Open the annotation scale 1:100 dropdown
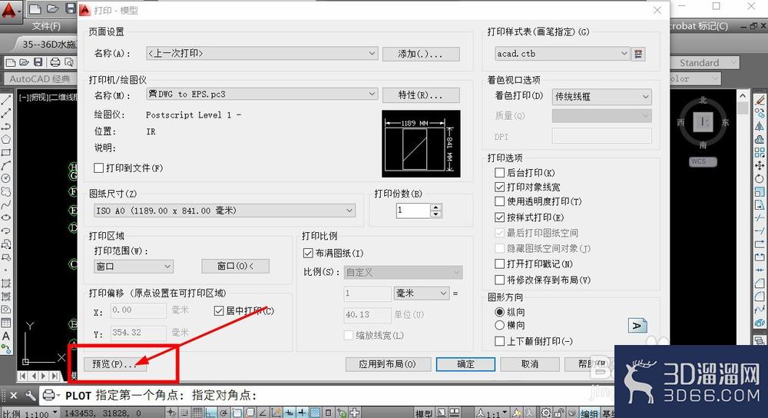 tap(31, 413)
